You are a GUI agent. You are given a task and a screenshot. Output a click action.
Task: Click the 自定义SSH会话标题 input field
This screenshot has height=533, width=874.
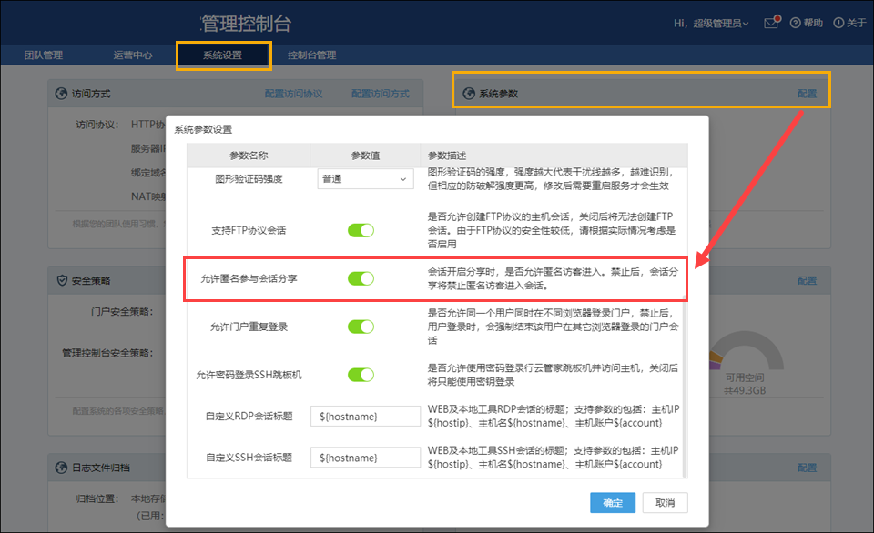365,458
